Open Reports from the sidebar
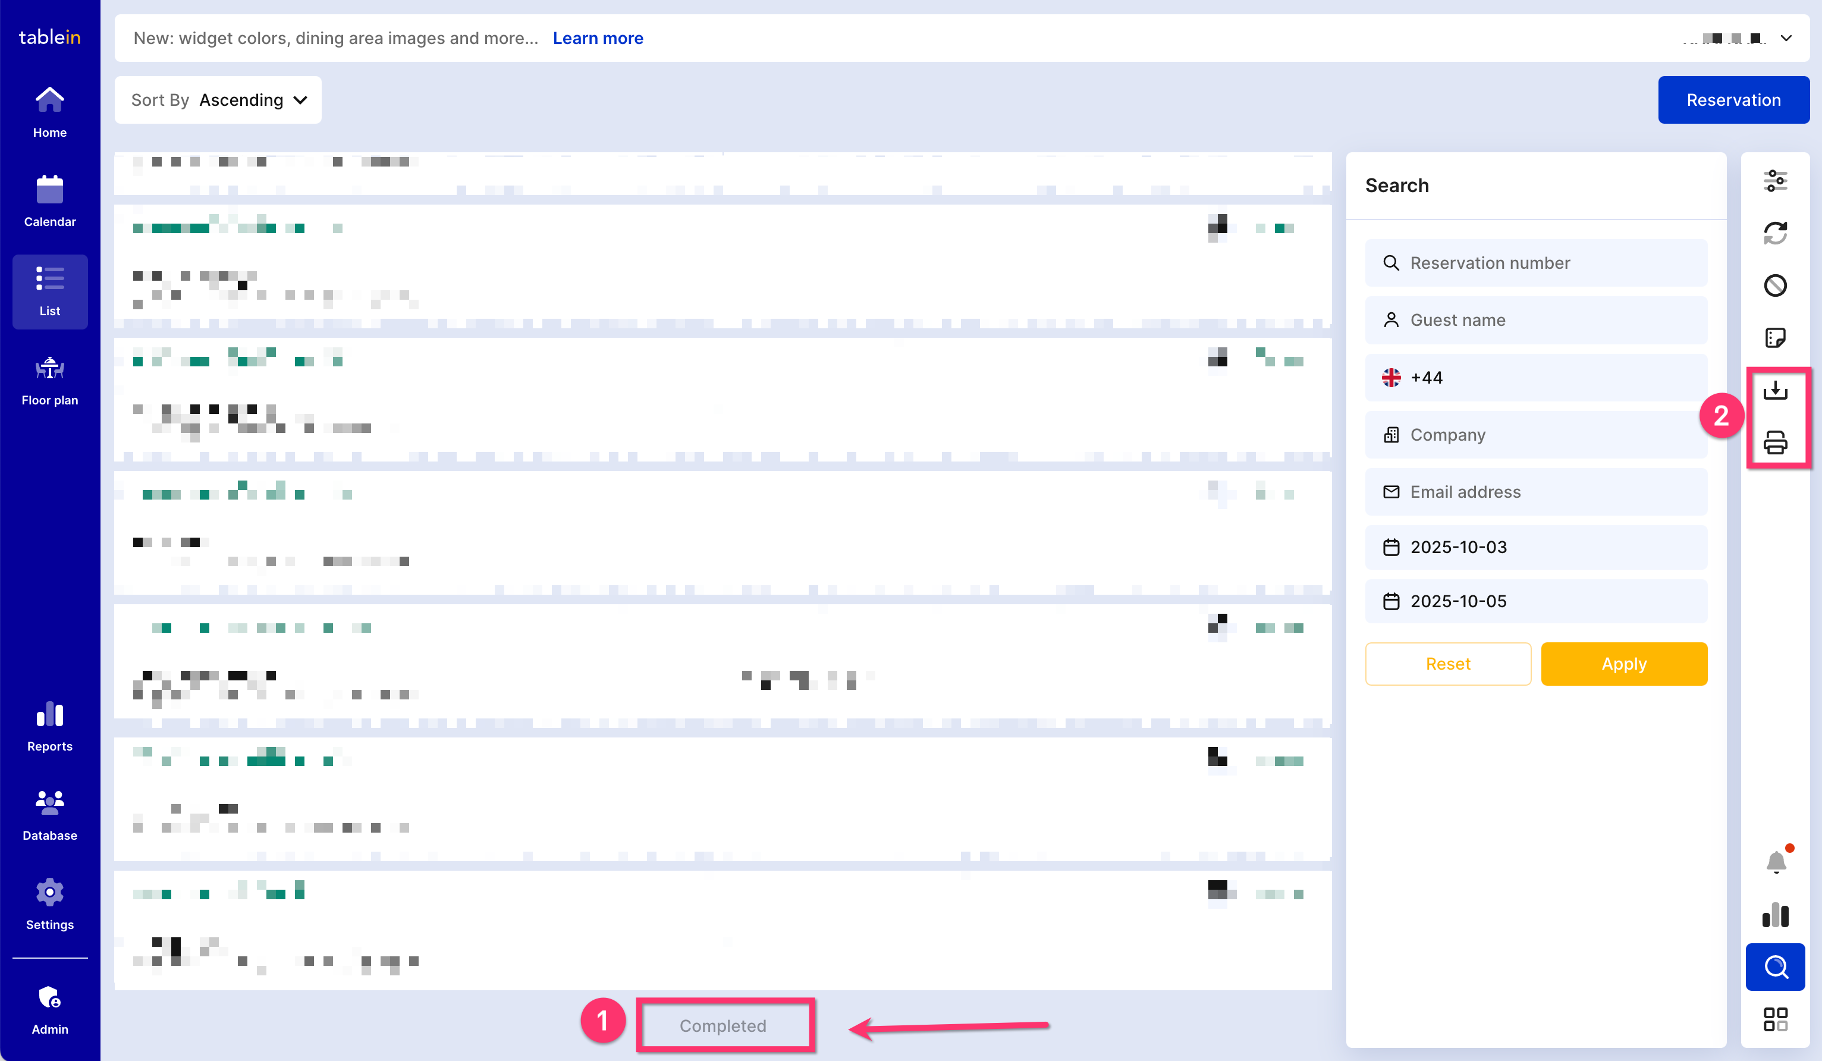The image size is (1822, 1061). (50, 727)
